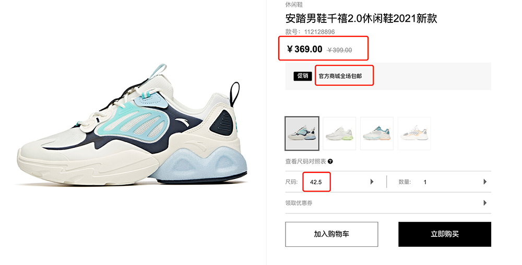
Task: Choose the white-green shoe color thumbnail
Action: pos(339,133)
